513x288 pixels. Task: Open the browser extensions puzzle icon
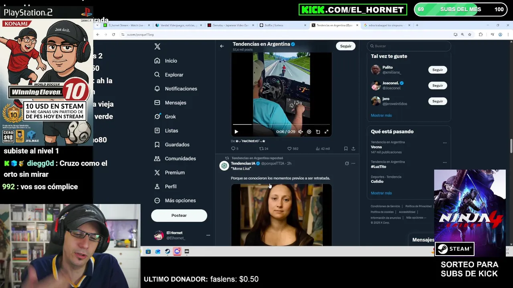click(481, 35)
